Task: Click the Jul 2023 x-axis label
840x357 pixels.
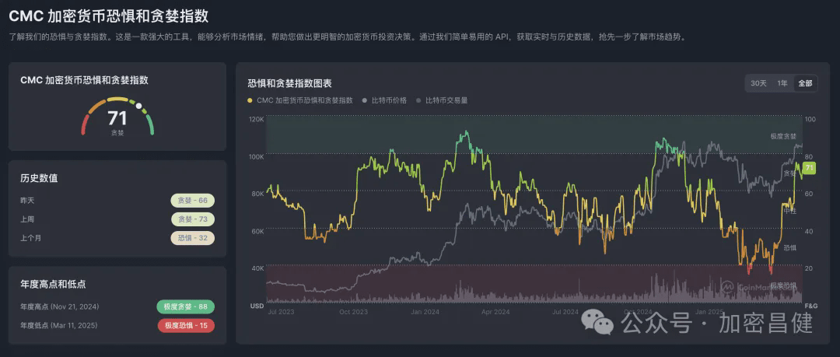Action: coord(281,312)
